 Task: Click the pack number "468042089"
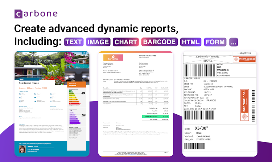tap(209, 89)
